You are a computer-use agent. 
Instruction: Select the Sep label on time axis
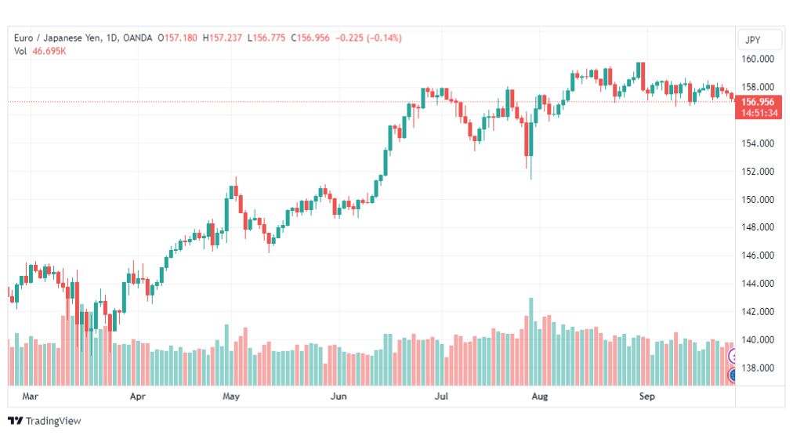(x=646, y=397)
